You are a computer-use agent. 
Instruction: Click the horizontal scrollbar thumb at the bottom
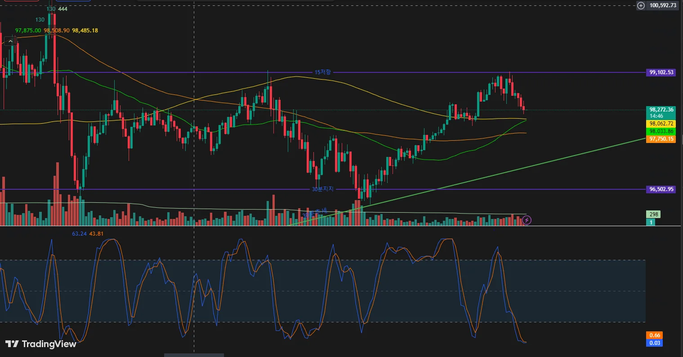pos(194,355)
